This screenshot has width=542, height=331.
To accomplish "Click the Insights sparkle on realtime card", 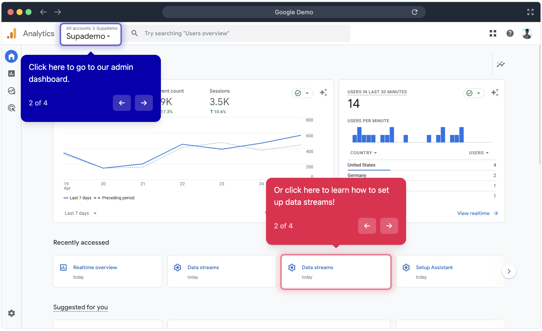I will pos(494,93).
